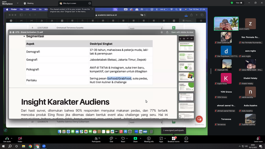This screenshot has height=149, width=265.
Task: Open the File menu in mac menu bar
Action: [21, 10]
